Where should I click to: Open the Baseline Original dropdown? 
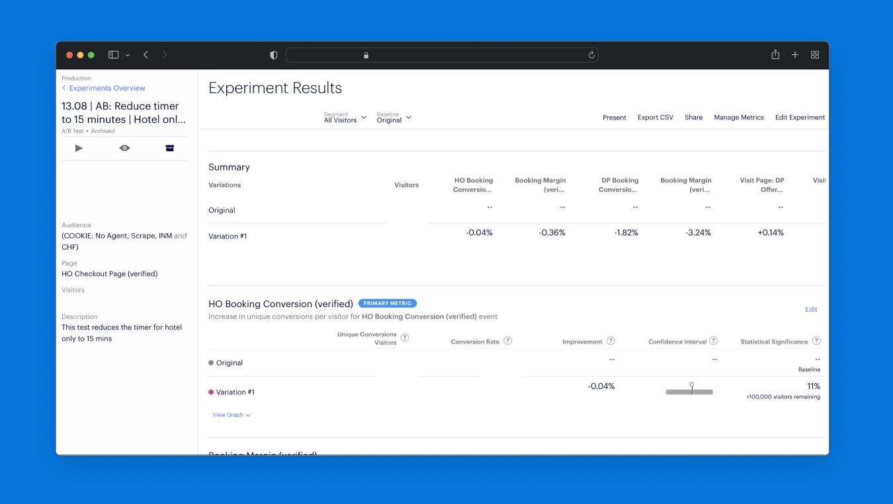(x=394, y=118)
